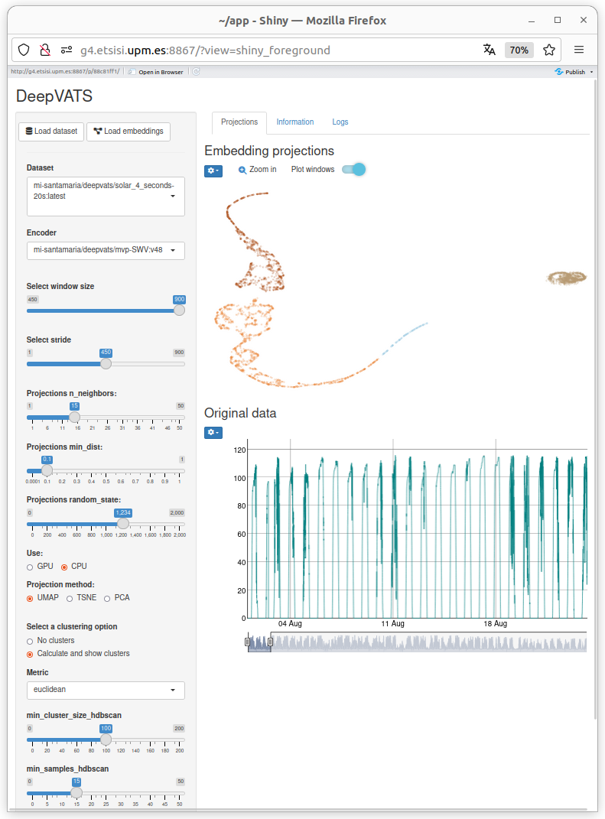Click the Select a clustering option label
The image size is (605, 819).
tap(72, 627)
